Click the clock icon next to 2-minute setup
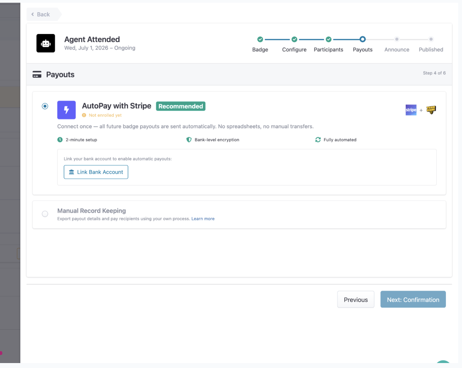 coord(60,140)
